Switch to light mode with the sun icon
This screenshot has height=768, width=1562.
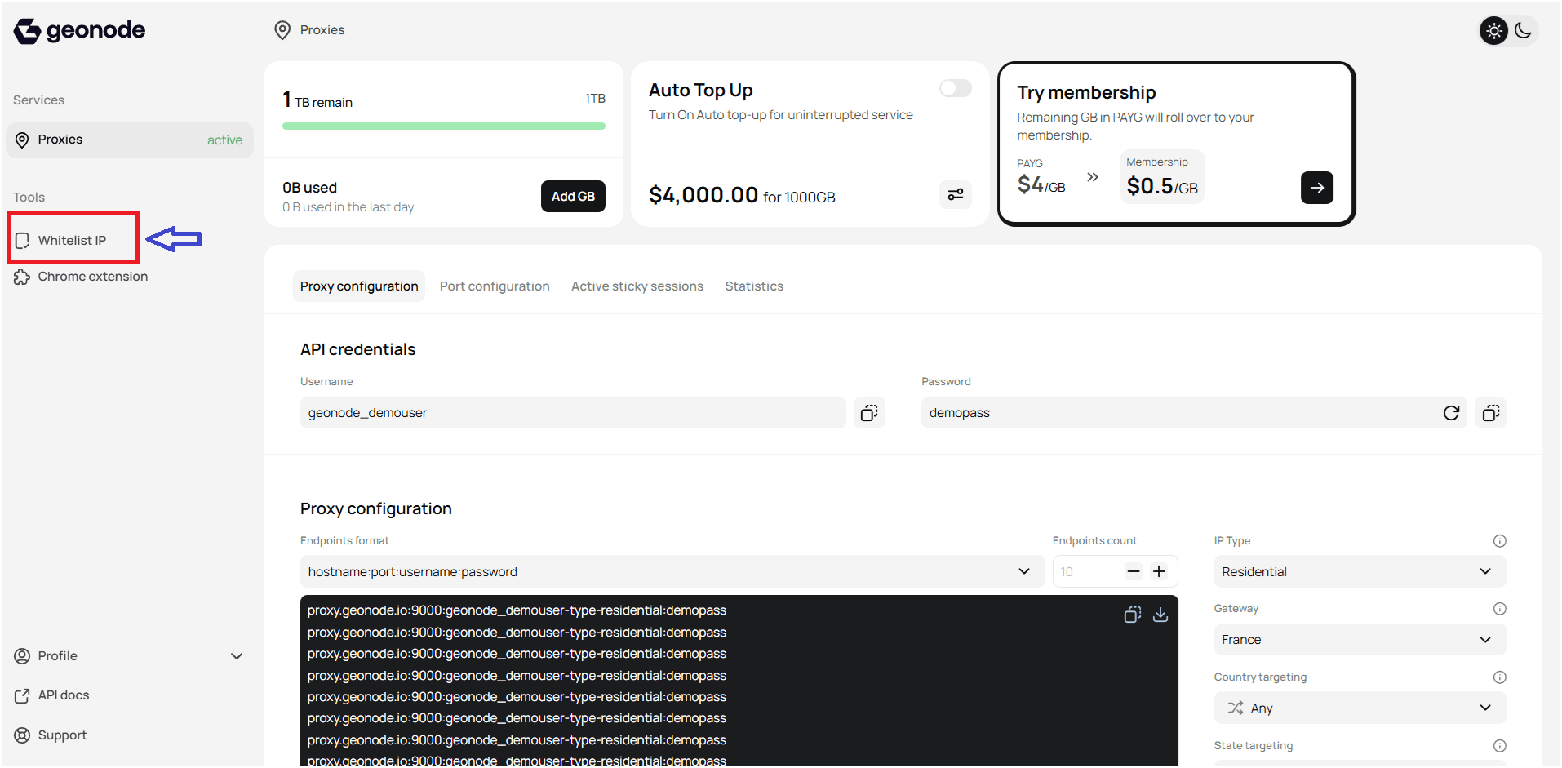tap(1493, 30)
